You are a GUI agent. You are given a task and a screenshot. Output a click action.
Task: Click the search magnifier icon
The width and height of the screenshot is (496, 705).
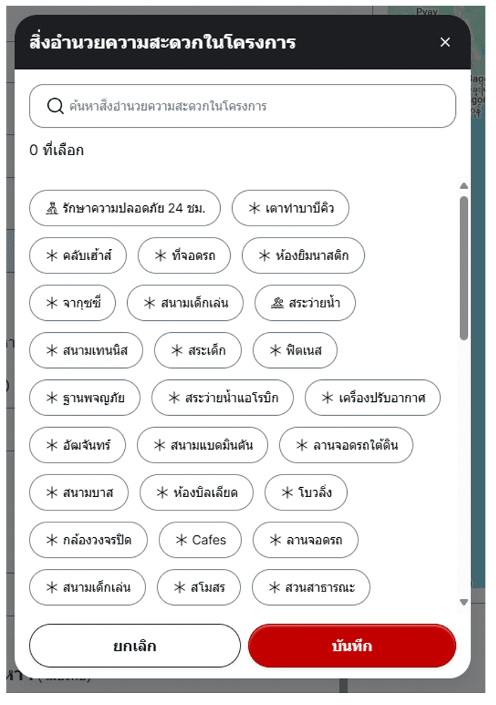56,106
